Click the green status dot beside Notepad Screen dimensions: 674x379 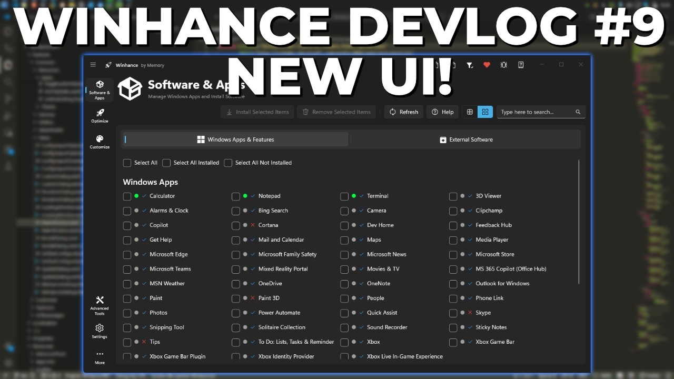point(245,196)
